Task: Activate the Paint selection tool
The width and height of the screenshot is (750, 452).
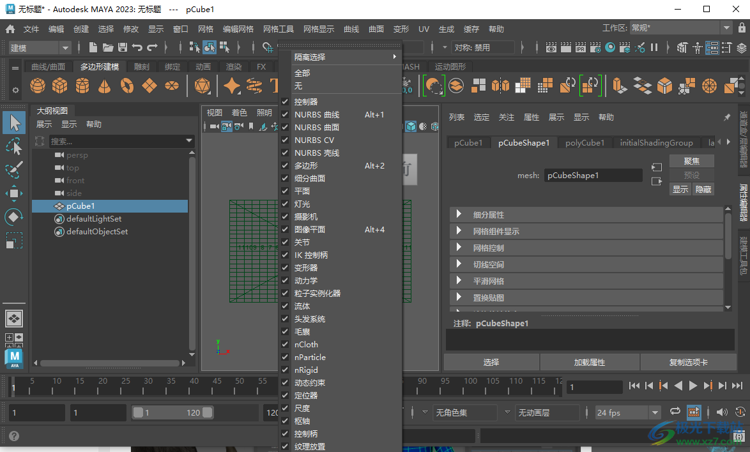Action: (x=14, y=170)
